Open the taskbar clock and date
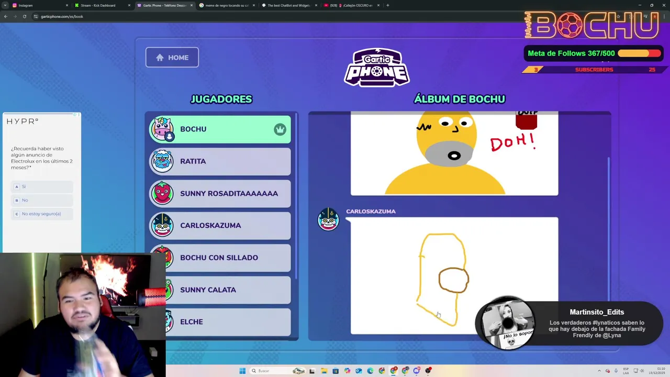 (x=657, y=371)
